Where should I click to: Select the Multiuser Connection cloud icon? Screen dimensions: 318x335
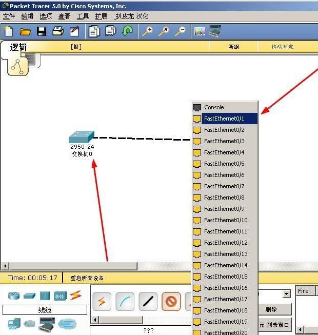67,324
